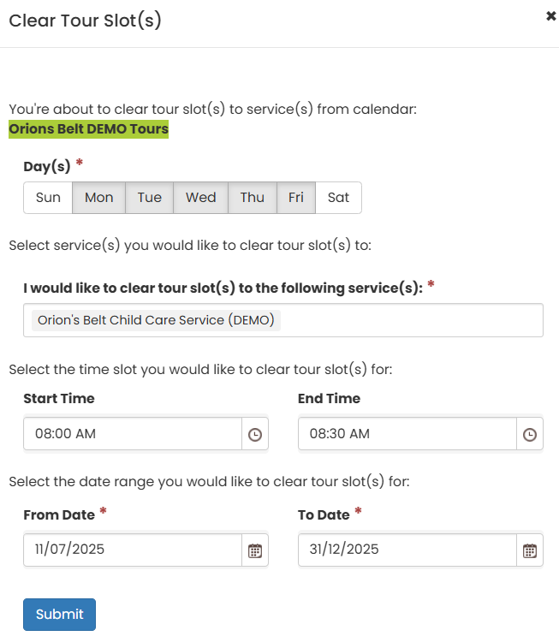
Task: Toggle the Sun day button
Action: [48, 198]
